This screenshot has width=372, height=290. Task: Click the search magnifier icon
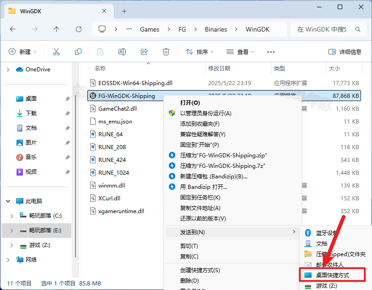pyautogui.click(x=358, y=29)
